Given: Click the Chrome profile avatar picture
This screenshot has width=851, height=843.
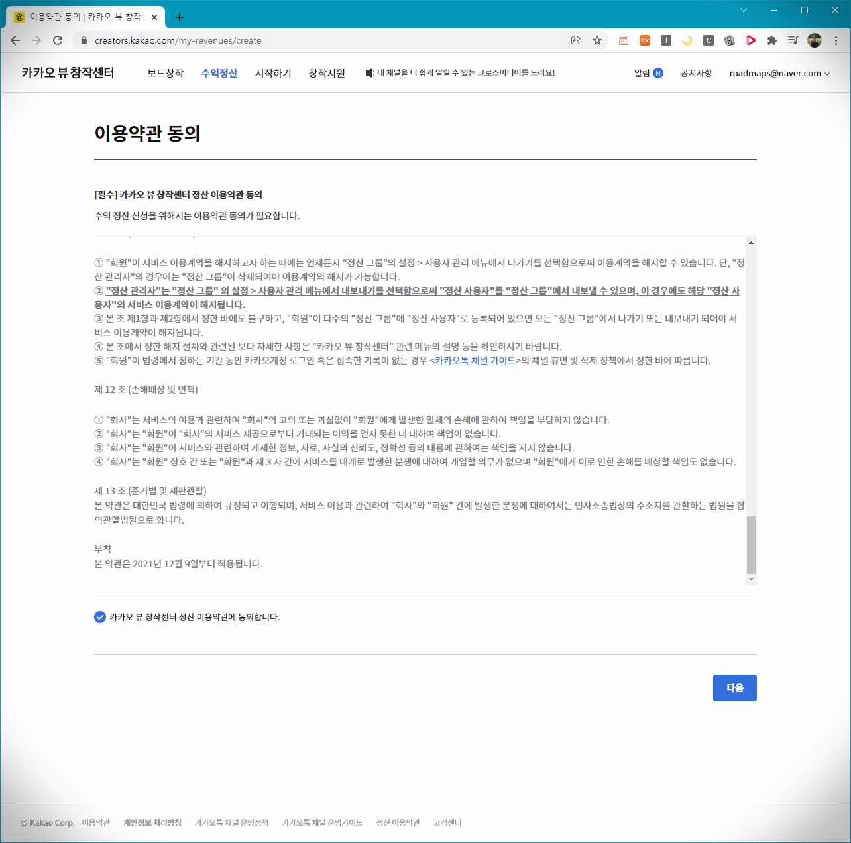Looking at the screenshot, I should (814, 40).
